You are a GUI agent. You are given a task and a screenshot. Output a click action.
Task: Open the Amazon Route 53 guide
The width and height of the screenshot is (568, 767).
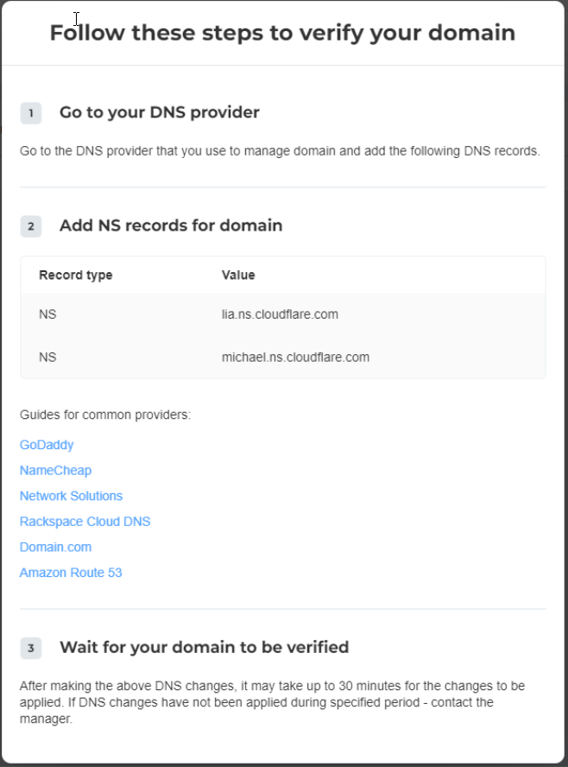(x=71, y=573)
